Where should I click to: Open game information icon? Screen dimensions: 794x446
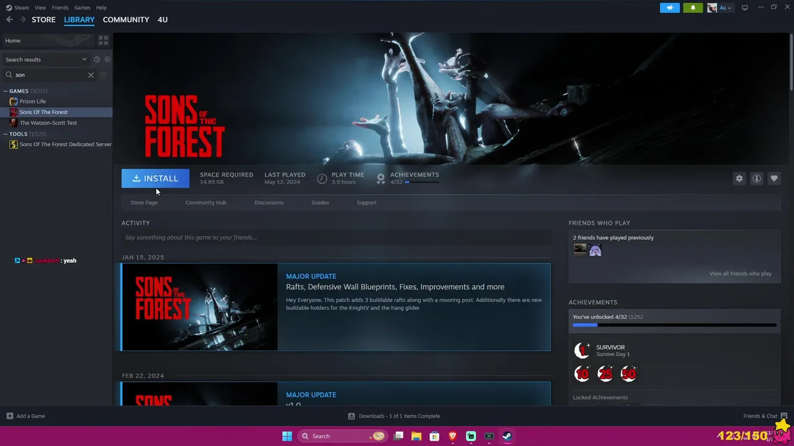[x=756, y=178]
